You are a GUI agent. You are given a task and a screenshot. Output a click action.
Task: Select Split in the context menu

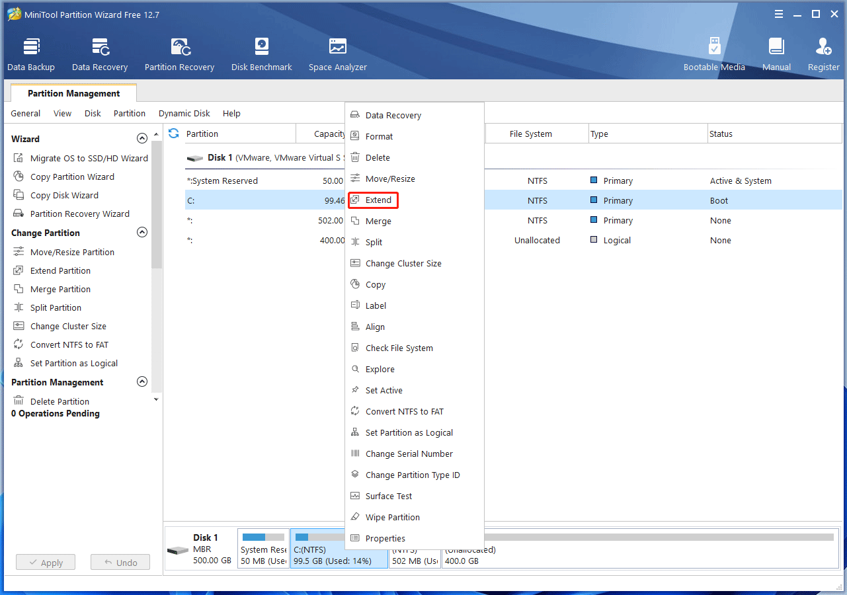[x=415, y=242]
